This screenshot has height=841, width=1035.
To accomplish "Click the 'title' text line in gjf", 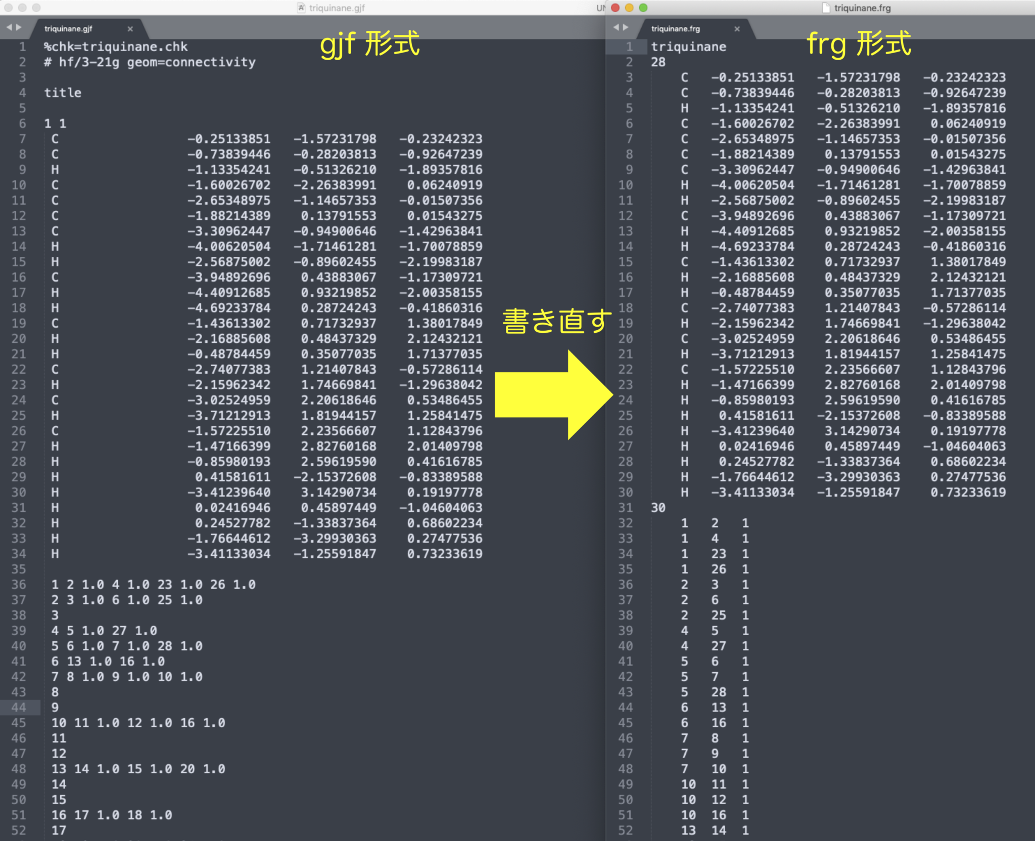I will point(63,93).
